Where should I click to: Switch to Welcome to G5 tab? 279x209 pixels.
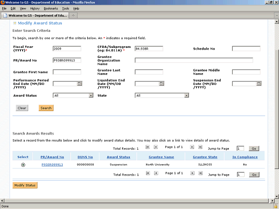pos(35,16)
